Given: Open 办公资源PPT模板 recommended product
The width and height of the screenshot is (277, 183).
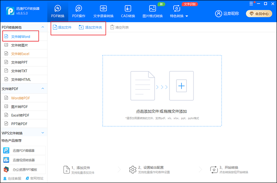Looking at the screenshot, I should pos(23,169).
